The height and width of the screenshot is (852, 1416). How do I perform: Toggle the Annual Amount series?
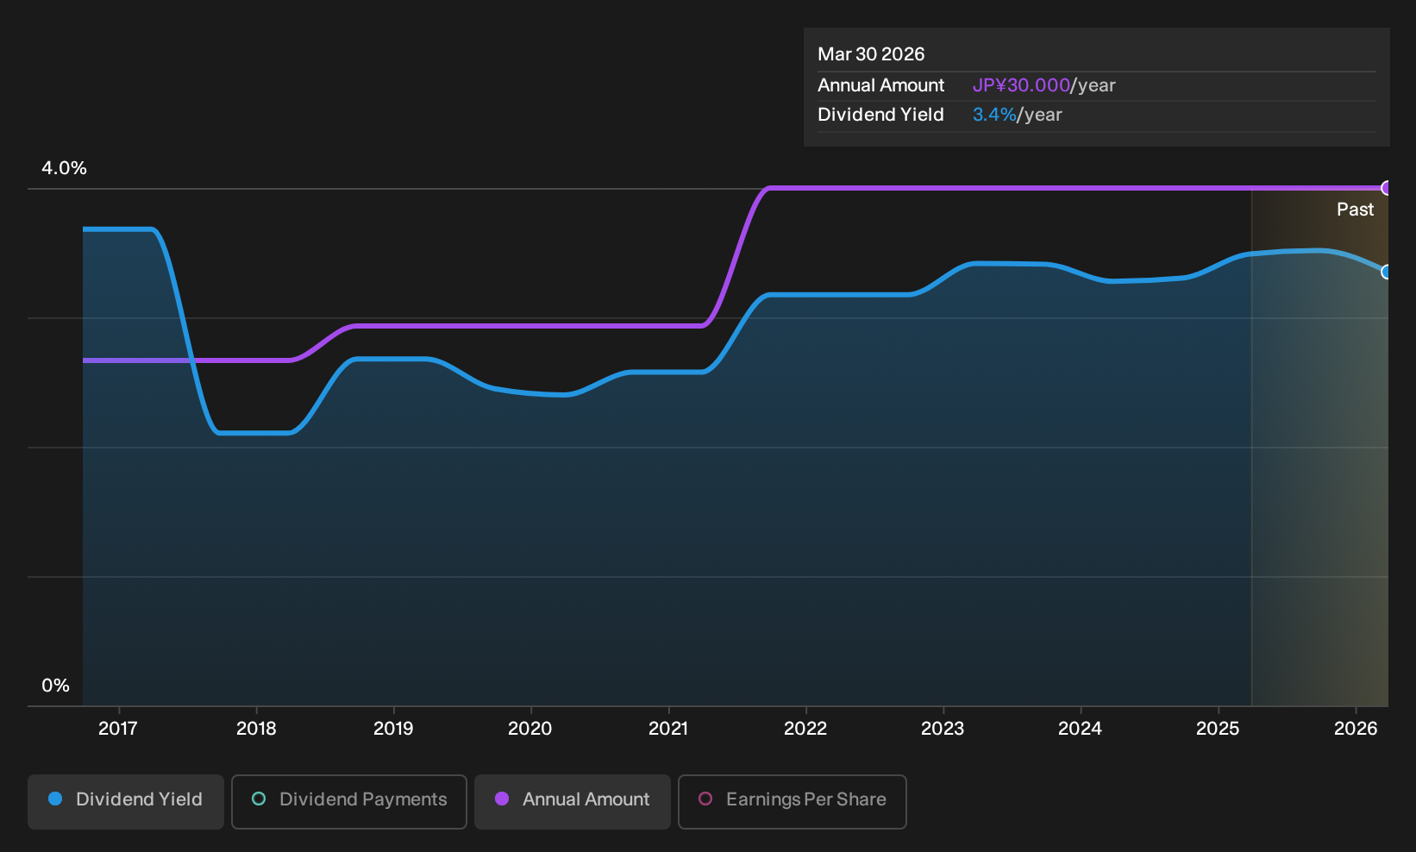pos(573,801)
